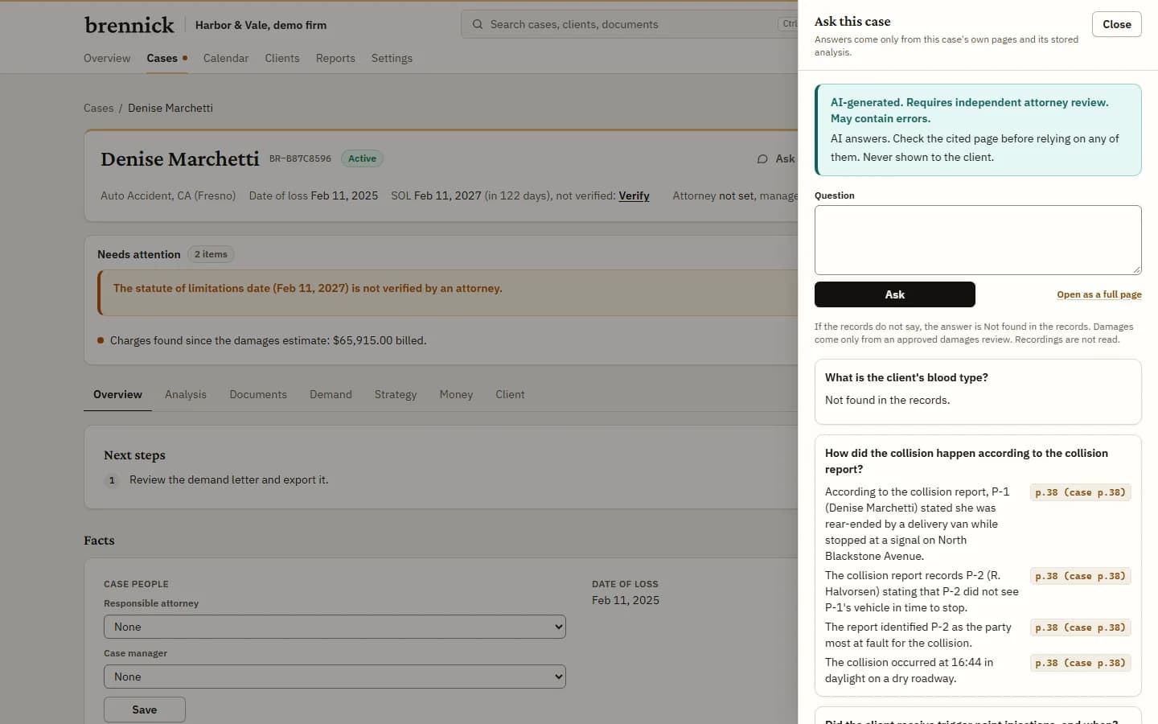This screenshot has height=724, width=1158.
Task: Open the Ask panel as a full page
Action: pos(1099,294)
